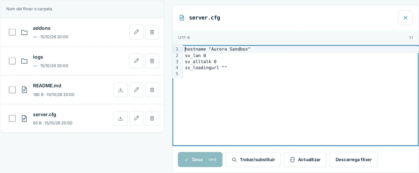Click the Actualitzar refresh button
This screenshot has width=419, height=173.
pyautogui.click(x=305, y=160)
